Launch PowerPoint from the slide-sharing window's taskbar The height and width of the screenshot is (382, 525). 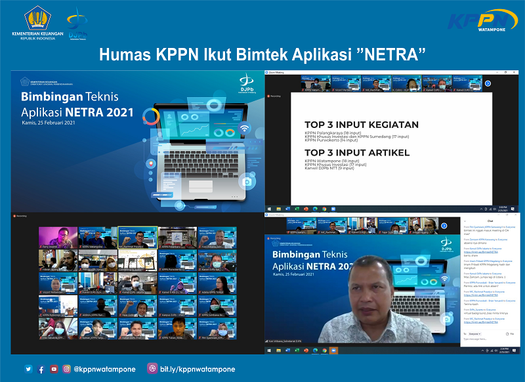tap(306, 209)
